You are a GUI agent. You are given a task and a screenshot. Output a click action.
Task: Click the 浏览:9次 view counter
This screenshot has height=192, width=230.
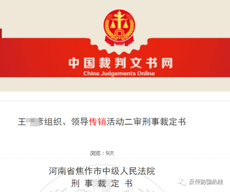point(102,153)
